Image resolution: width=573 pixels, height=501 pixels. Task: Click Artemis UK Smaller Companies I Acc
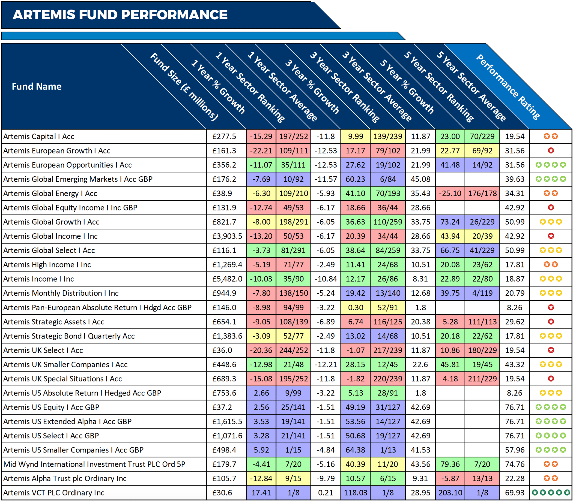65,364
